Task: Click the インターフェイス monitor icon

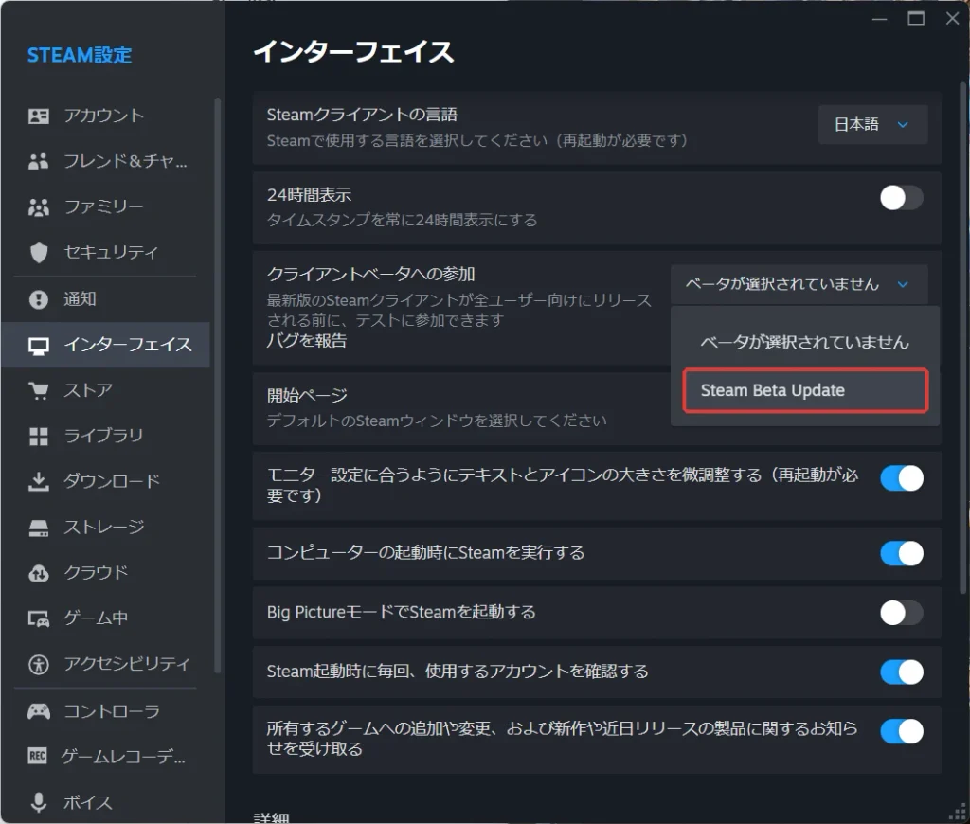Action: pyautogui.click(x=38, y=345)
